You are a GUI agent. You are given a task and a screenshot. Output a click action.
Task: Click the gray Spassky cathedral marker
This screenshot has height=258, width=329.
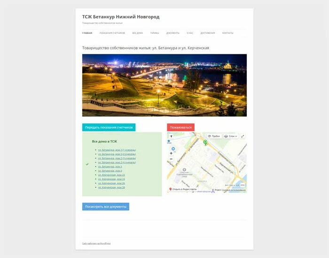click(x=184, y=170)
